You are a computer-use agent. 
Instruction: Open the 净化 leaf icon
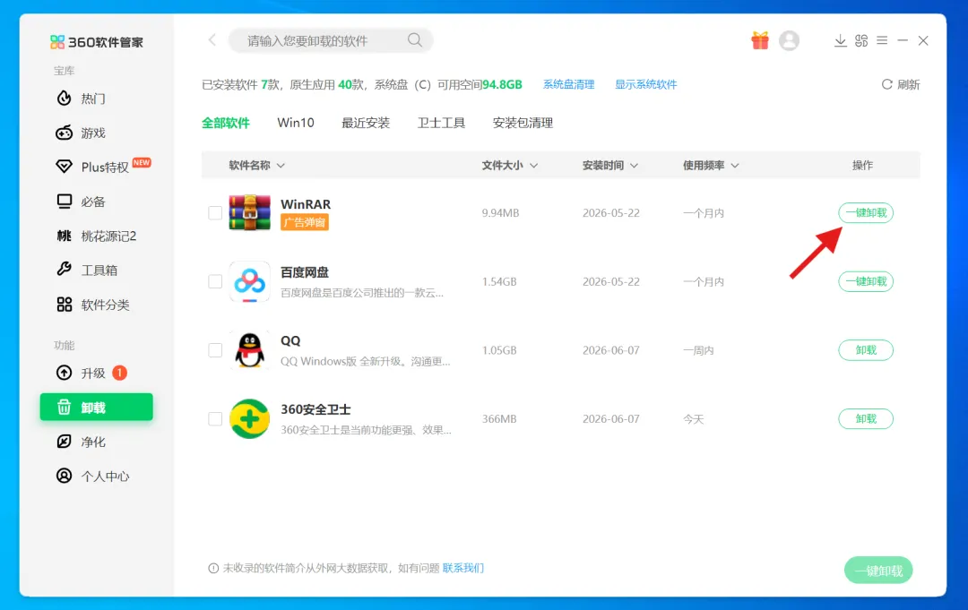tap(65, 441)
